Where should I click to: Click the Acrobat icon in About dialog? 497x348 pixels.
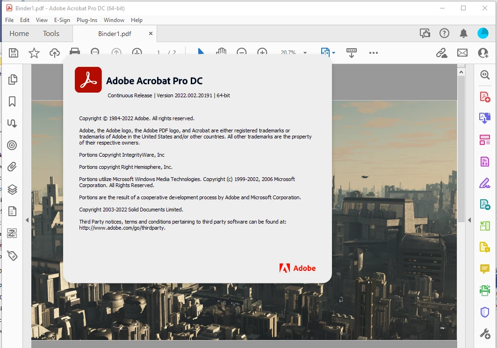[88, 80]
